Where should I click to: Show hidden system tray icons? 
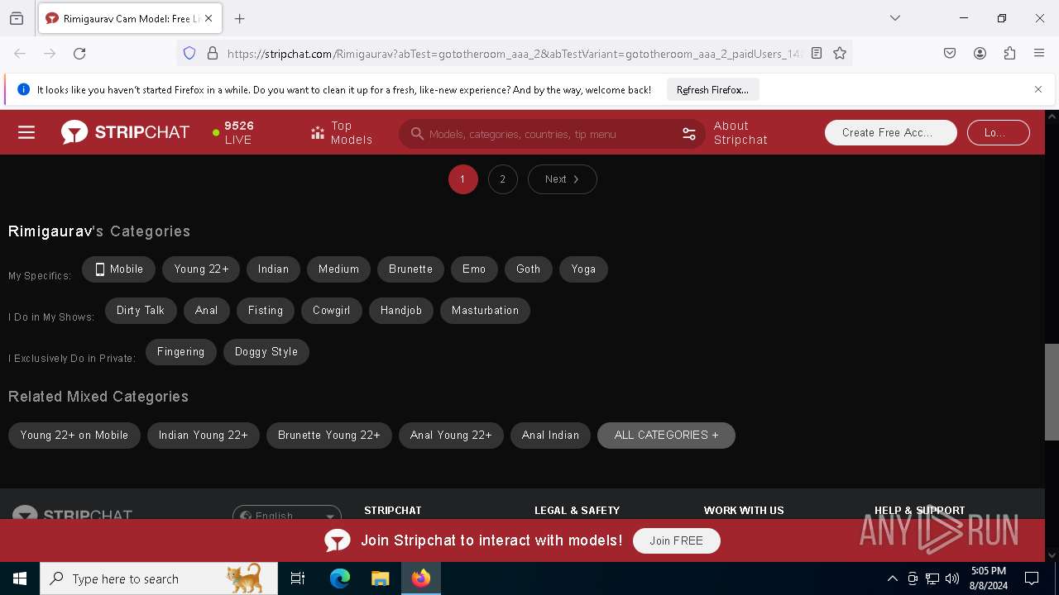click(x=892, y=578)
